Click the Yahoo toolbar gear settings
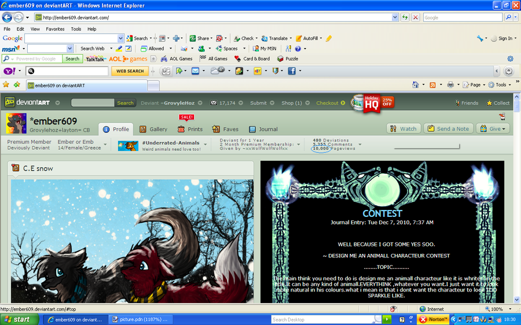The height and width of the screenshot is (325, 521). [509, 71]
